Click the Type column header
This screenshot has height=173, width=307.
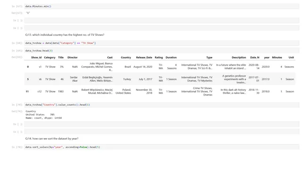209,57
